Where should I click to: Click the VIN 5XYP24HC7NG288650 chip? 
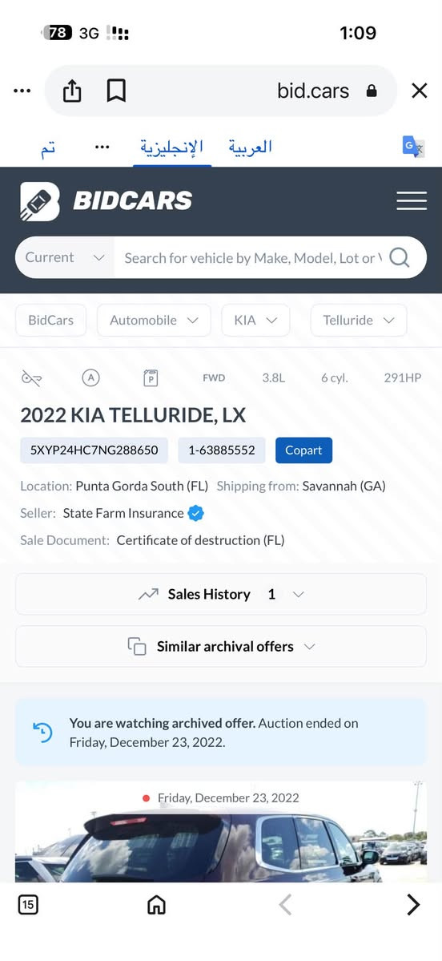point(94,450)
